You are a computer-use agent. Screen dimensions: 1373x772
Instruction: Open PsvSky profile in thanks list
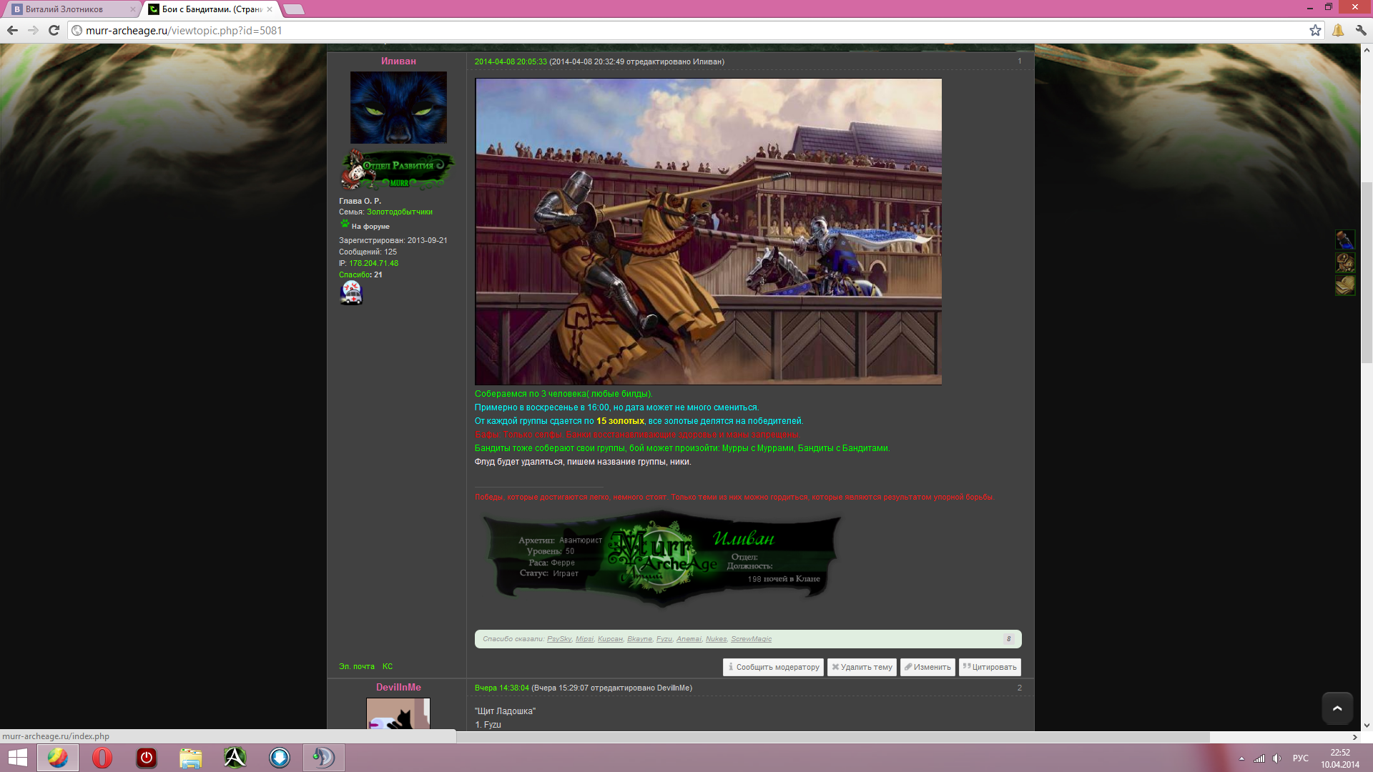click(x=558, y=639)
